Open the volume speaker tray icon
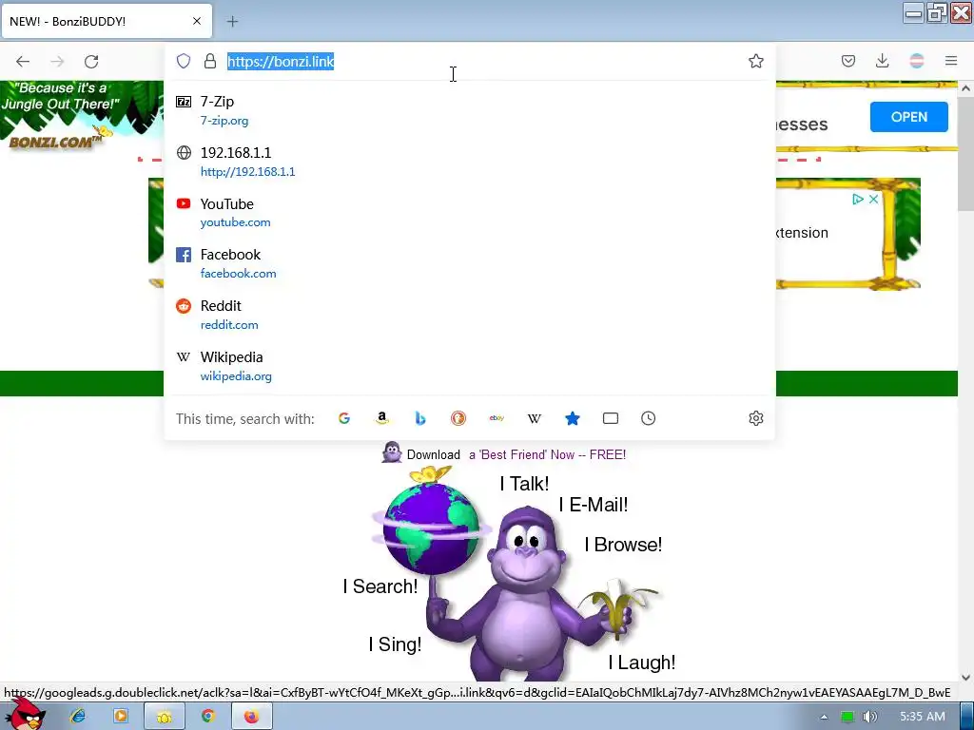974x730 pixels. point(869,717)
